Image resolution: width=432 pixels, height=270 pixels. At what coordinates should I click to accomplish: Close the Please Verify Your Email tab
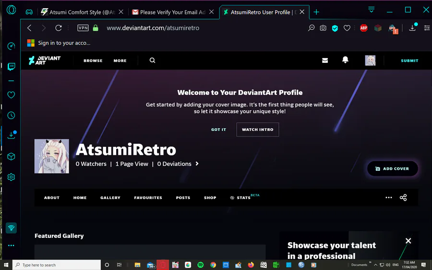pyautogui.click(x=211, y=12)
